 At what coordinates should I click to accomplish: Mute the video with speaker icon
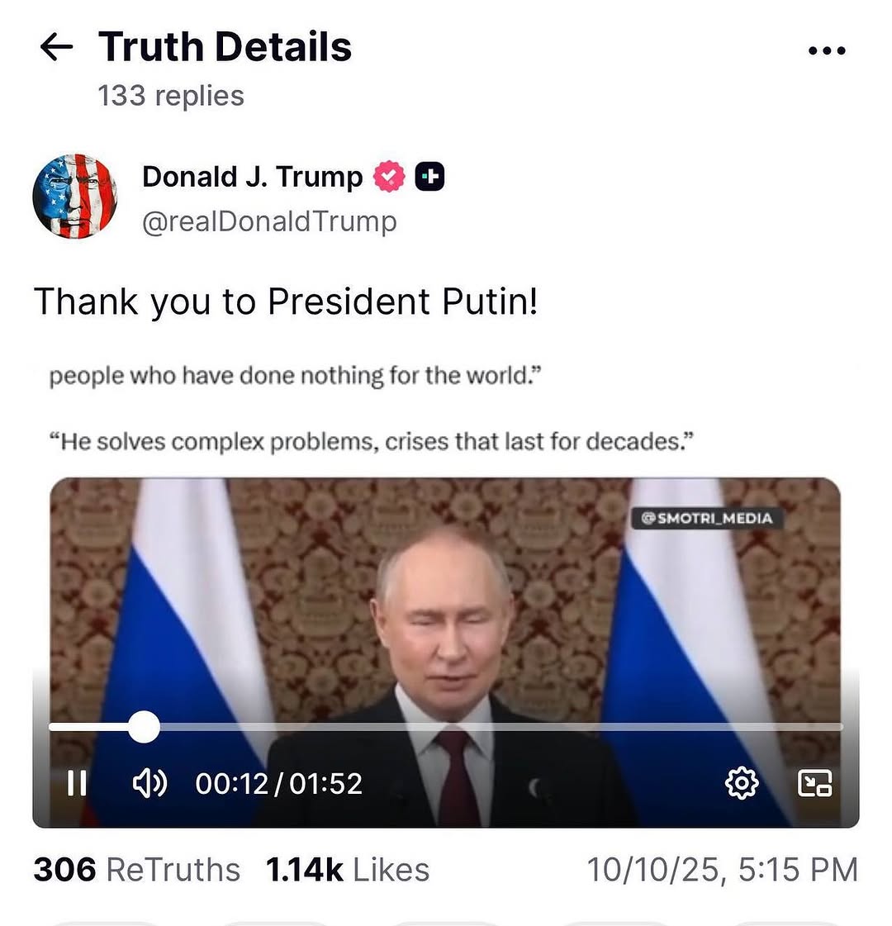pyautogui.click(x=150, y=784)
